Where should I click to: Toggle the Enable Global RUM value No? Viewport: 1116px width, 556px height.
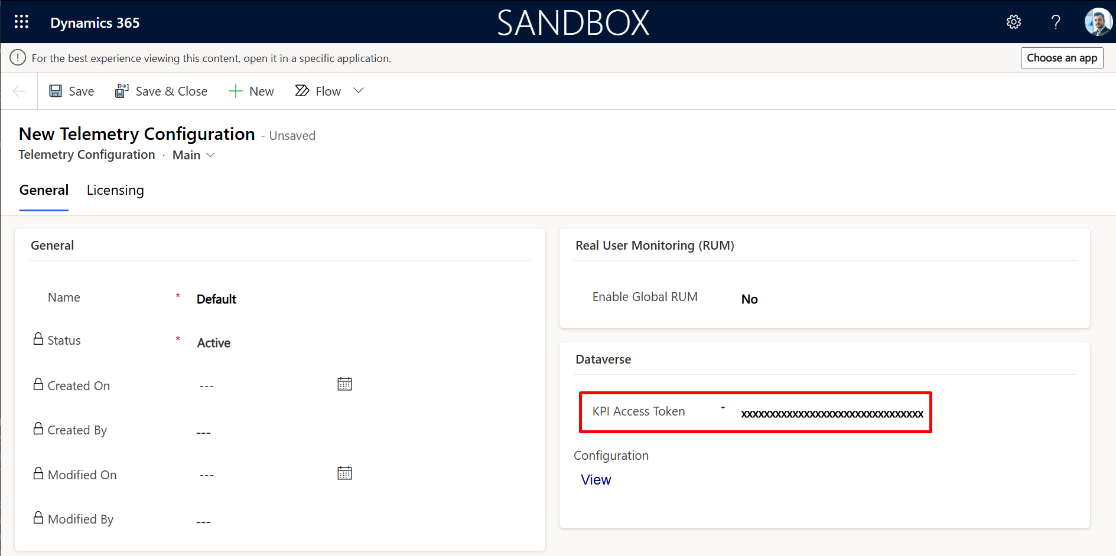tap(750, 299)
